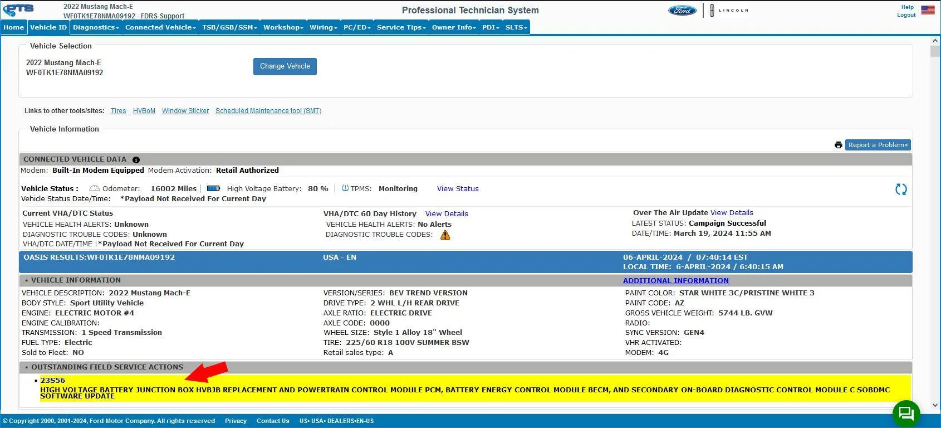This screenshot has height=428, width=941.
Task: Click scrollbar down arrow
Action: (x=935, y=405)
